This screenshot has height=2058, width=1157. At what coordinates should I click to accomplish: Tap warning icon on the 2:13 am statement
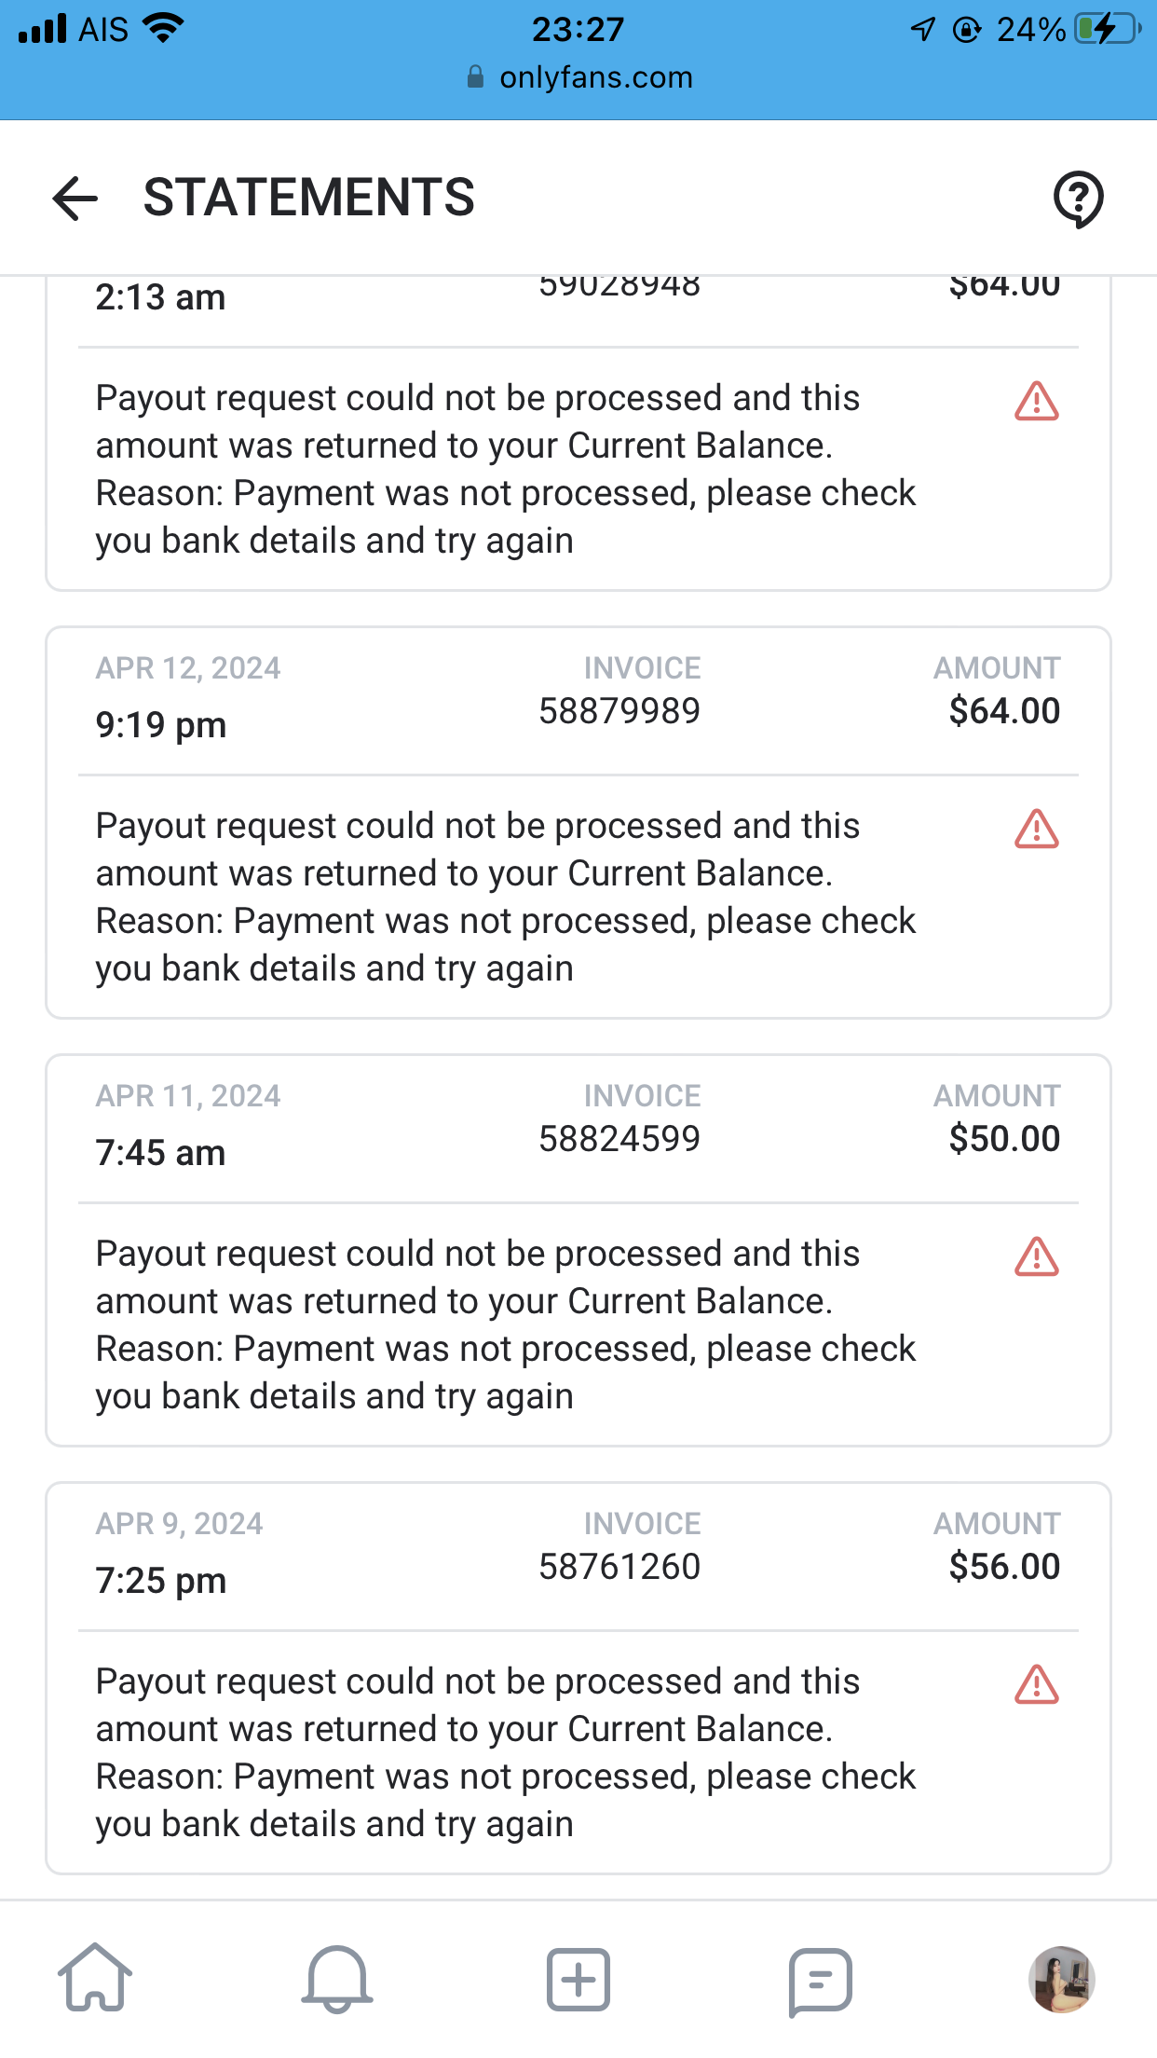pos(1036,401)
